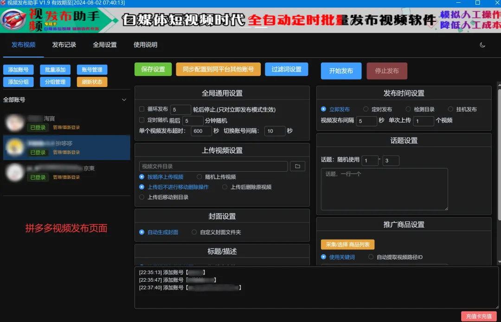The height and width of the screenshot is (322, 501).
Task: Click the 保存设置 button
Action: tap(153, 69)
